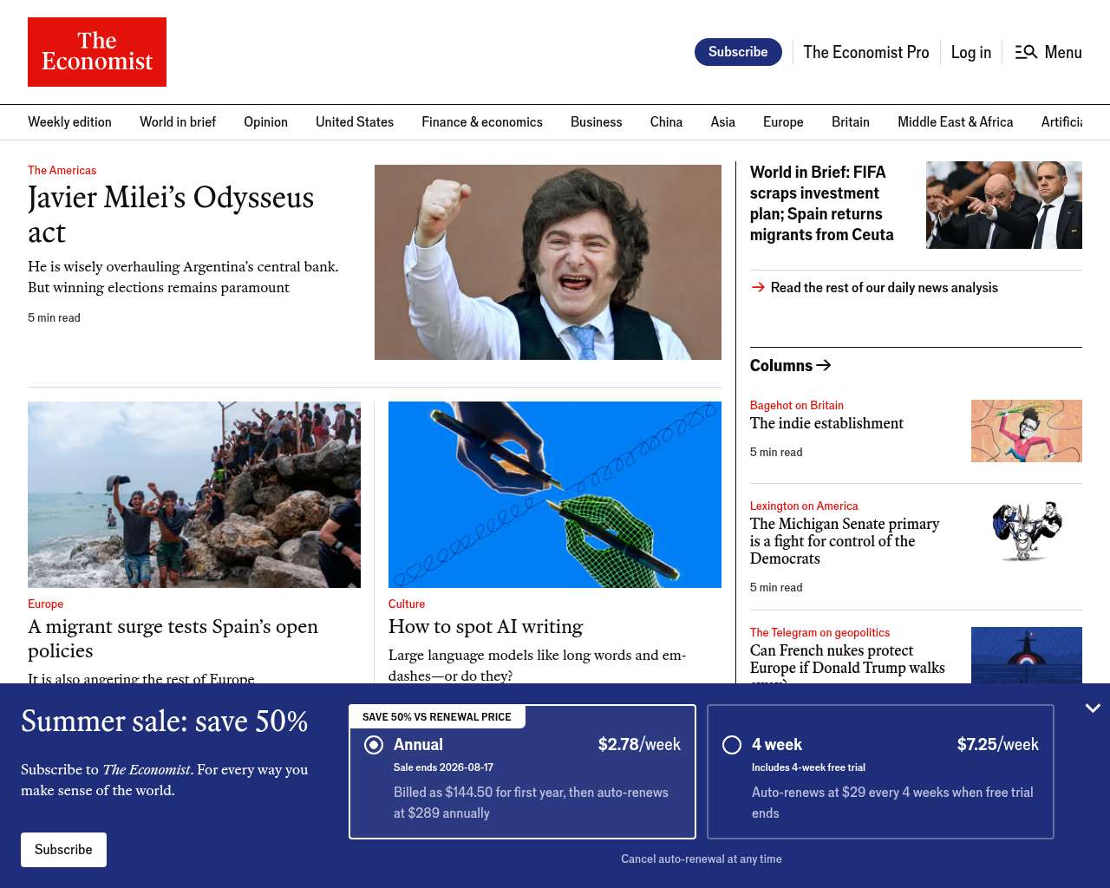Click the white Subscribe button in sale banner
The height and width of the screenshot is (888, 1110).
pyautogui.click(x=63, y=850)
